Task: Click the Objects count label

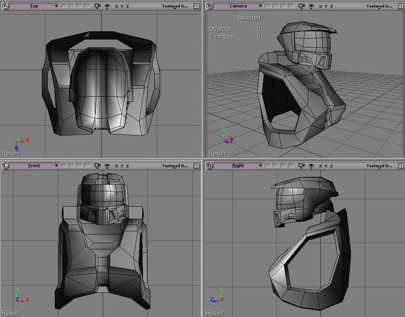Action: tap(219, 29)
